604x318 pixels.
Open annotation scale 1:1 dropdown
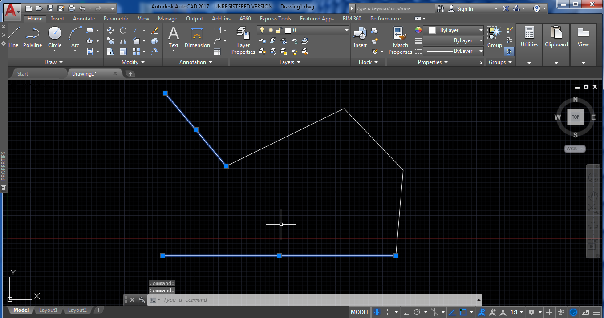(x=517, y=312)
